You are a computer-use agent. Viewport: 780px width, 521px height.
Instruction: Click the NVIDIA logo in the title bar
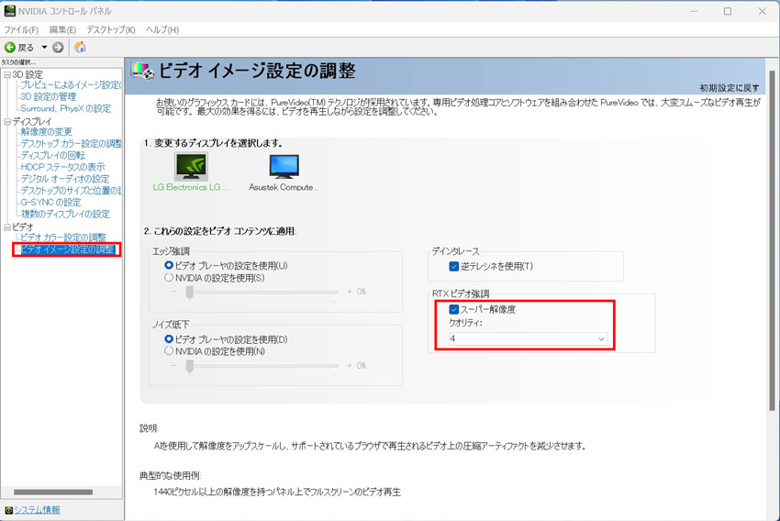[x=9, y=11]
